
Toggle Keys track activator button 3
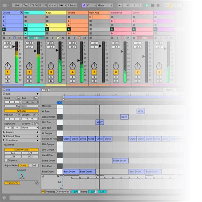[x=51, y=72]
